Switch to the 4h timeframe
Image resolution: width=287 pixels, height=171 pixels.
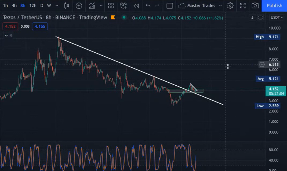14,6
